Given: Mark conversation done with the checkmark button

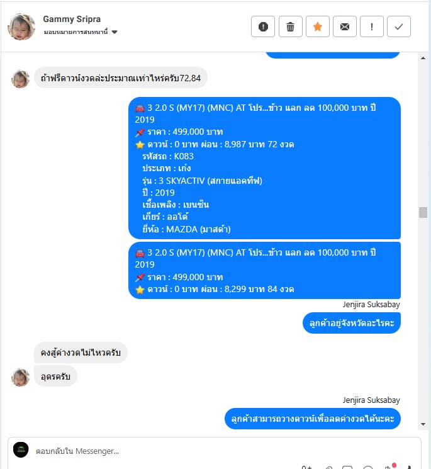Looking at the screenshot, I should [x=399, y=26].
